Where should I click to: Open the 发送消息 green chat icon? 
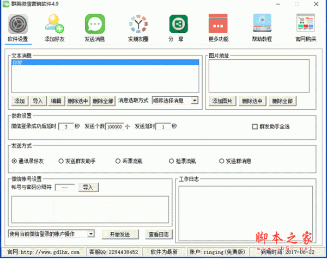click(95, 24)
